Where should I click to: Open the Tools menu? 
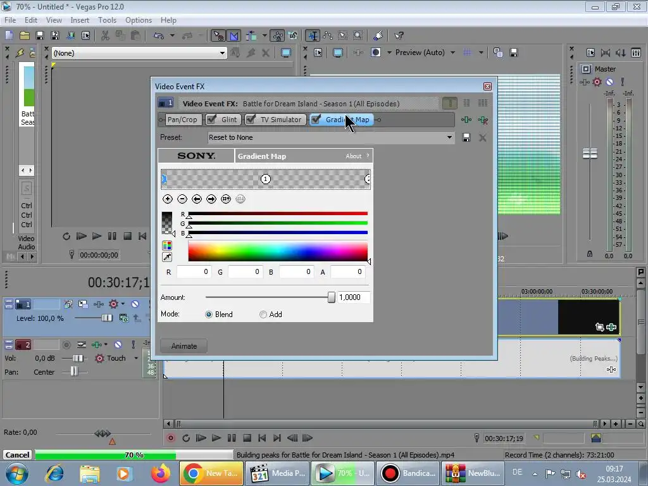click(x=107, y=20)
